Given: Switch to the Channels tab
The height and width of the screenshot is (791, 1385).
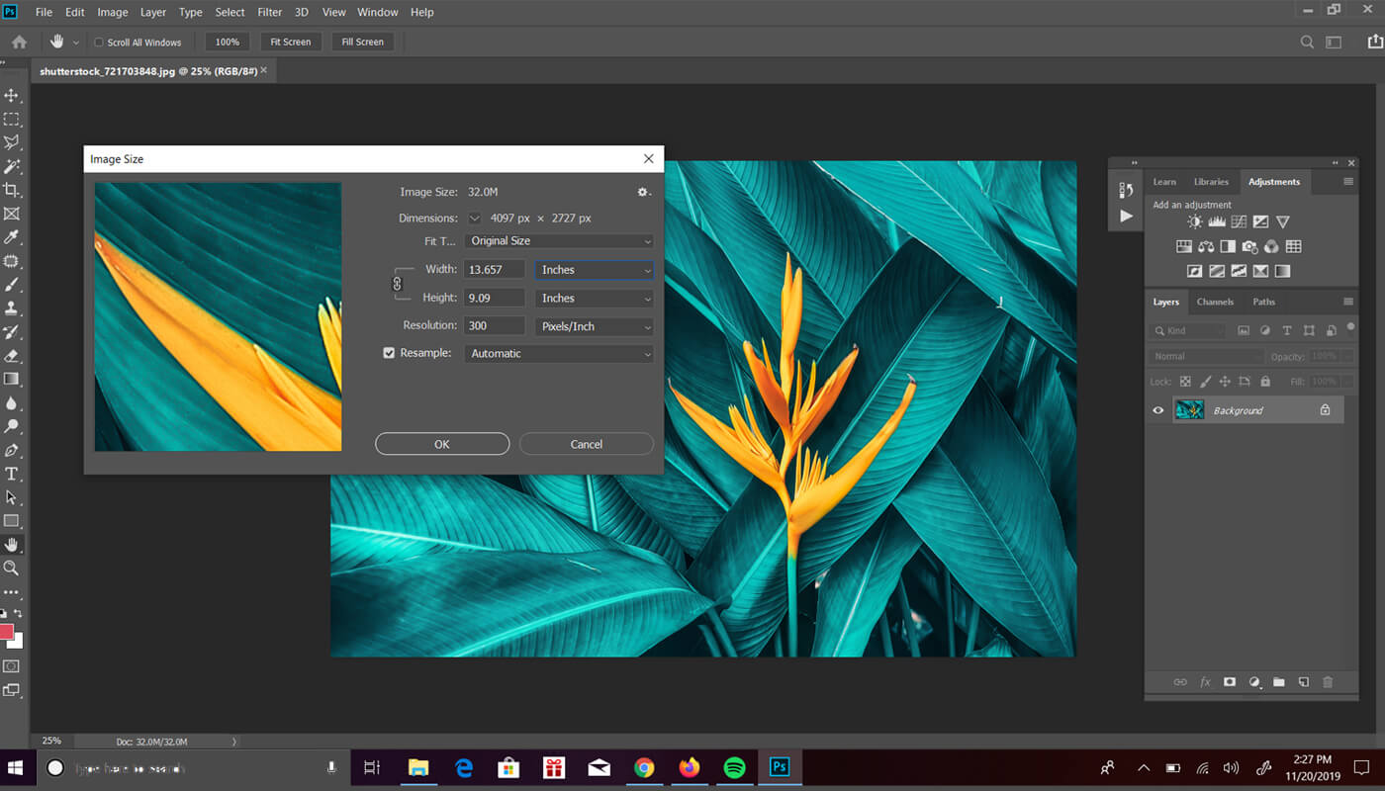Looking at the screenshot, I should point(1215,302).
